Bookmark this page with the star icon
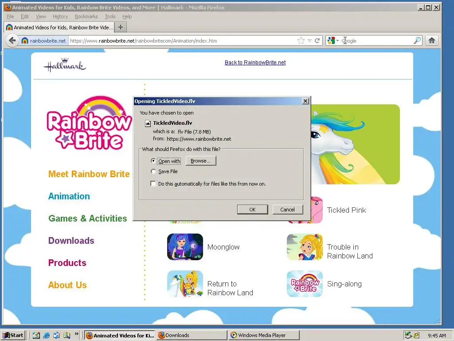The image size is (454, 341). click(301, 40)
